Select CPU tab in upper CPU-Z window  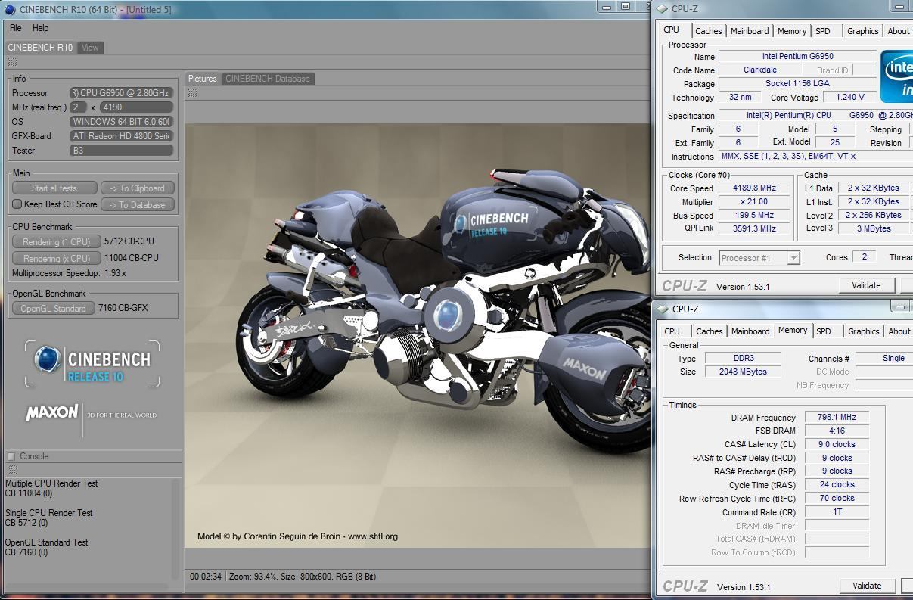pos(671,30)
